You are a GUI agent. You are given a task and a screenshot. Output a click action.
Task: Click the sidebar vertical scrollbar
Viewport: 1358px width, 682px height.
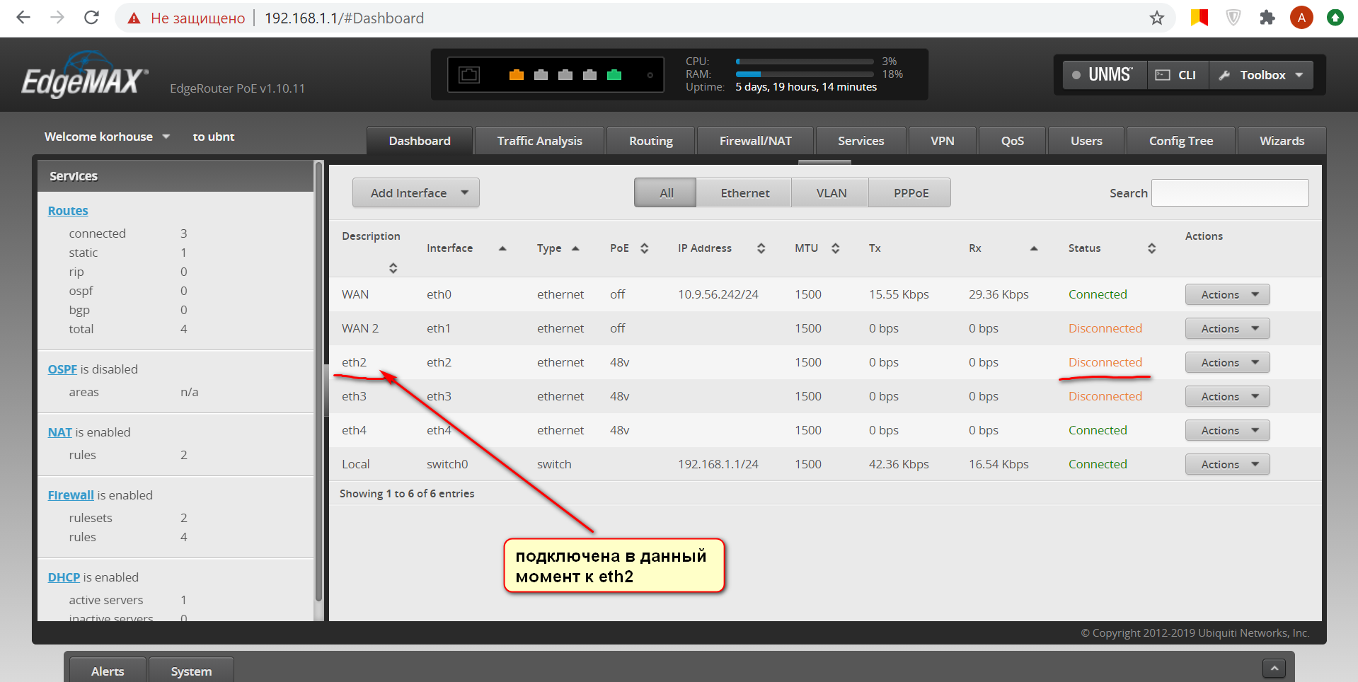318,382
